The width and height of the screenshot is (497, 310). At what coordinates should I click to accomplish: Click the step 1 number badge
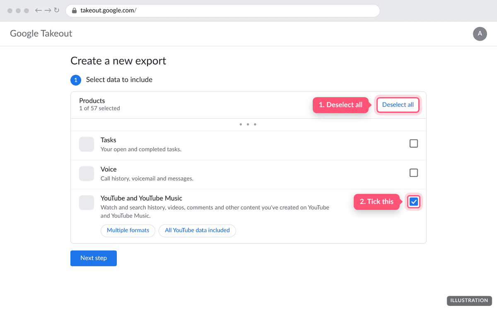[75, 80]
